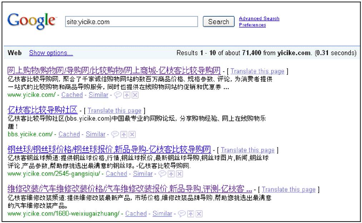The image size is (362, 223).
Task: Click the green URL bbs.yicike.com/
Action: pos(30,134)
